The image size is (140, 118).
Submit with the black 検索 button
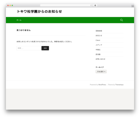coord(45,48)
